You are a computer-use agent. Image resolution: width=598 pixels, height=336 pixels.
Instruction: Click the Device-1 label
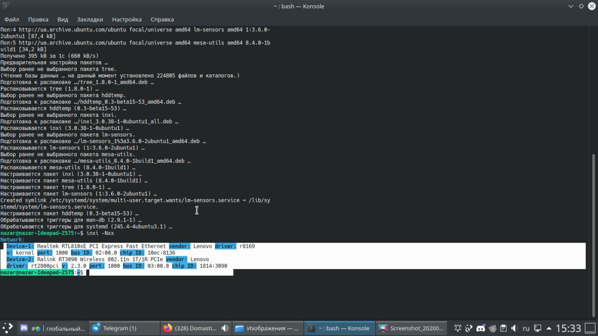(x=20, y=246)
